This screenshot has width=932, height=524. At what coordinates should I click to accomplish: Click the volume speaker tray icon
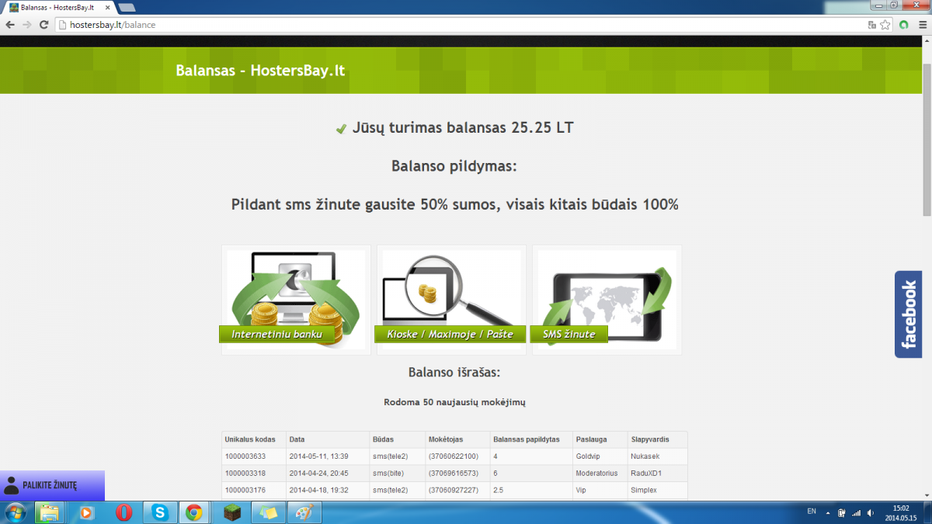(870, 512)
